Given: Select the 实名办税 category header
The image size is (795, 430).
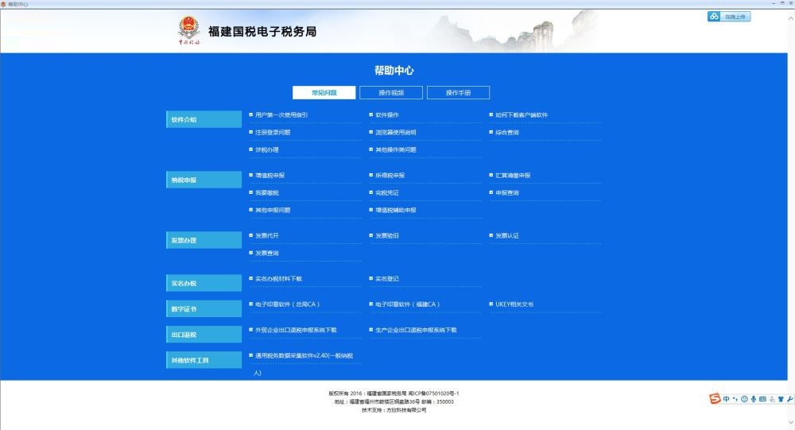Looking at the screenshot, I should tap(204, 284).
